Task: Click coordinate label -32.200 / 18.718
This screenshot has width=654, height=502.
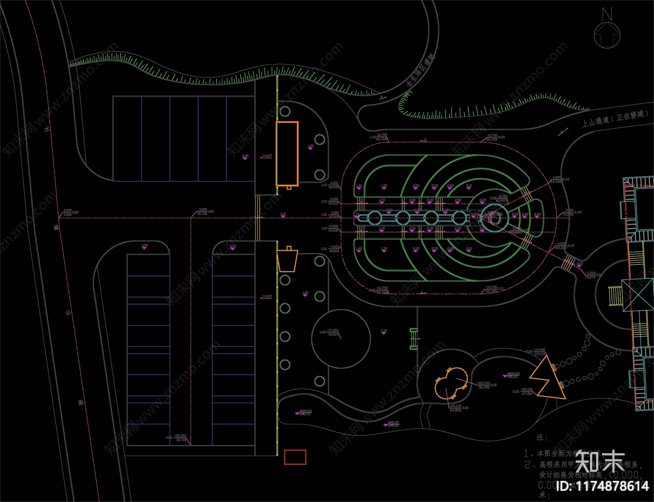Action: (x=180, y=438)
